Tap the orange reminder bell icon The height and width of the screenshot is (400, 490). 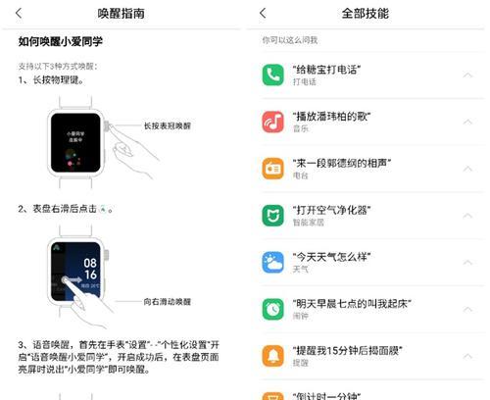coord(272,356)
